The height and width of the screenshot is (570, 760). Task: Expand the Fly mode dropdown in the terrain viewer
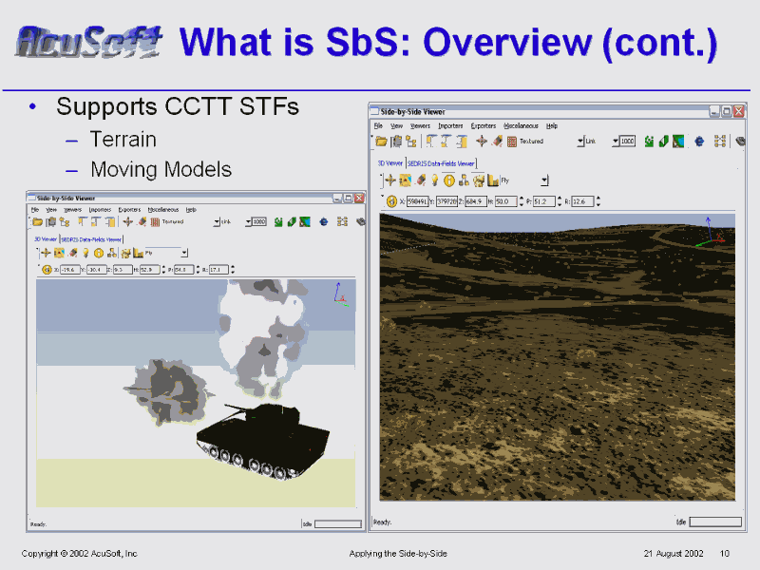[544, 180]
